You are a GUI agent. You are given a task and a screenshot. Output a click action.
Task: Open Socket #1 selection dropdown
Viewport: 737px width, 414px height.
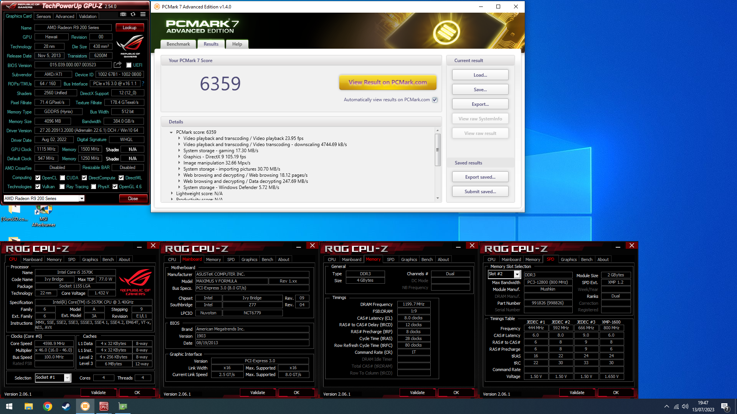click(x=67, y=378)
